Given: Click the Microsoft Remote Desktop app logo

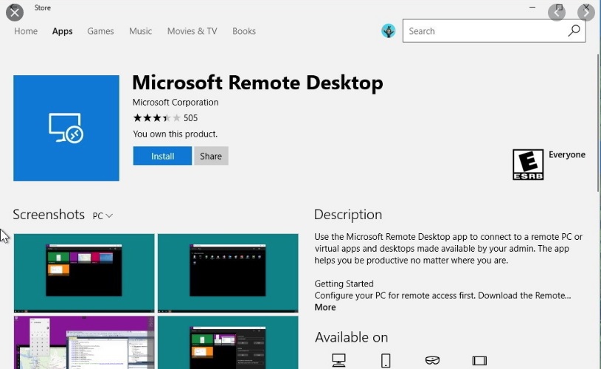Looking at the screenshot, I should 66,128.
